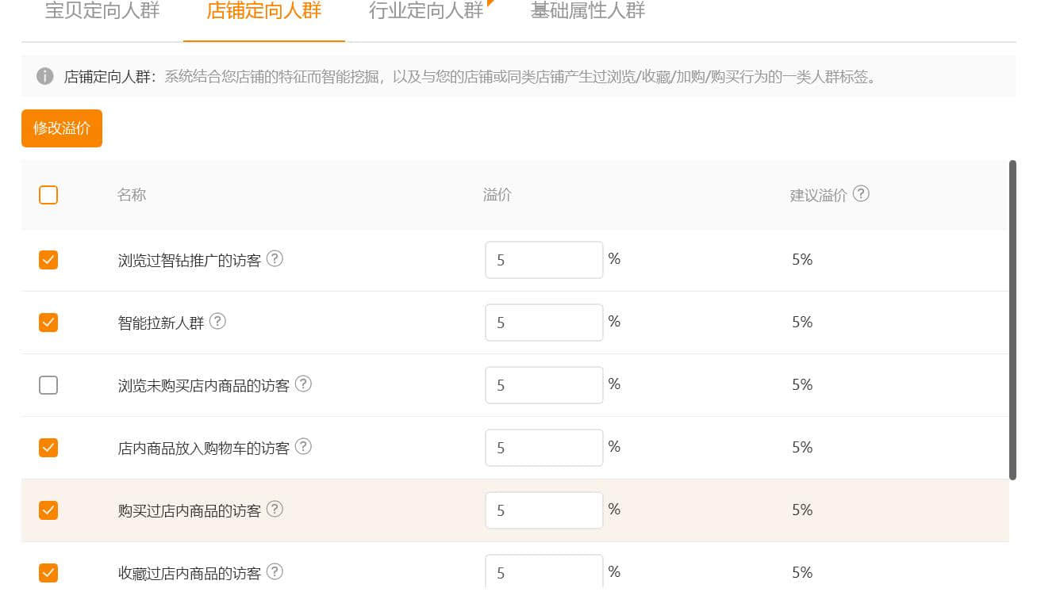Click question mark beside 购买过店内商品的访客
Screen dimensions: 1037x611
click(275, 509)
